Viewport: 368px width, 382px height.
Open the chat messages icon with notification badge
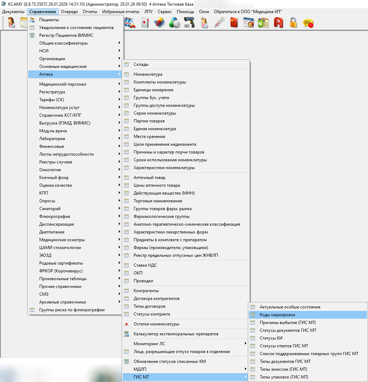pyautogui.click(x=308, y=23)
